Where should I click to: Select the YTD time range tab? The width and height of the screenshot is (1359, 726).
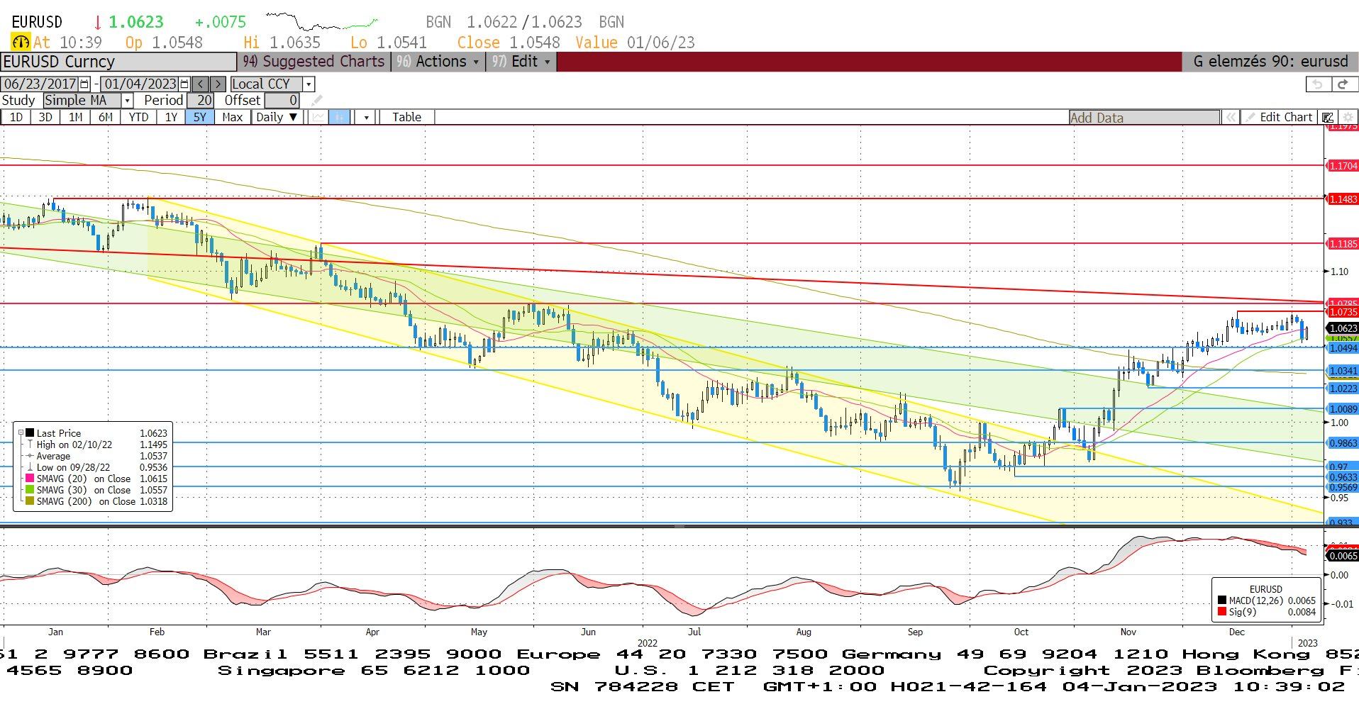pos(138,117)
